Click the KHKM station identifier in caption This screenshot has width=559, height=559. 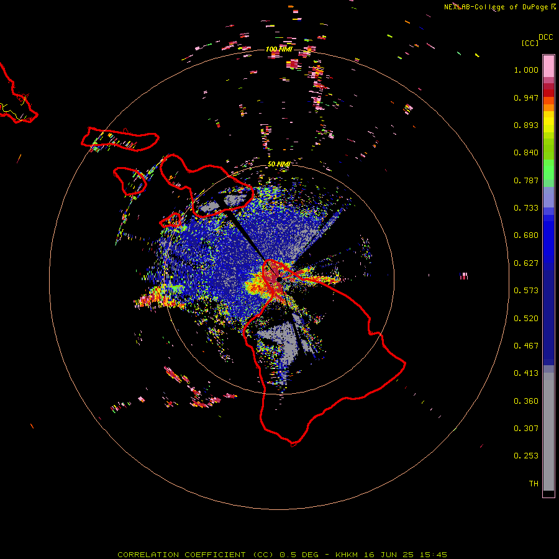click(x=347, y=555)
